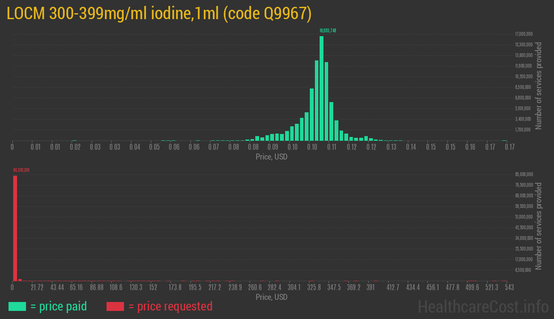Click the 543 tick label on the bottom x-axis
This screenshot has height=319, width=554.
(509, 287)
